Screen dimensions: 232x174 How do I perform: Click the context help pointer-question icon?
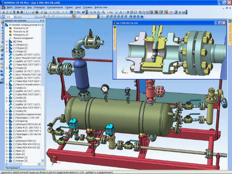click(84, 12)
